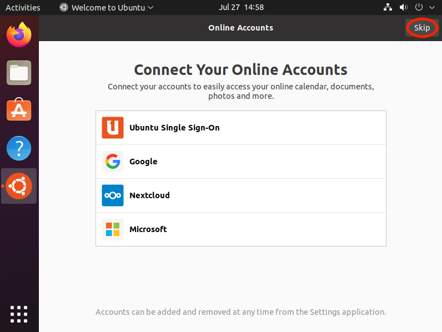Launch Ubuntu Software from the dock
Viewport: 442px width, 332px height.
(19, 110)
